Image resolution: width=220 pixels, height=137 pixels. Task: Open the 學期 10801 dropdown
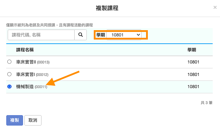124,35
